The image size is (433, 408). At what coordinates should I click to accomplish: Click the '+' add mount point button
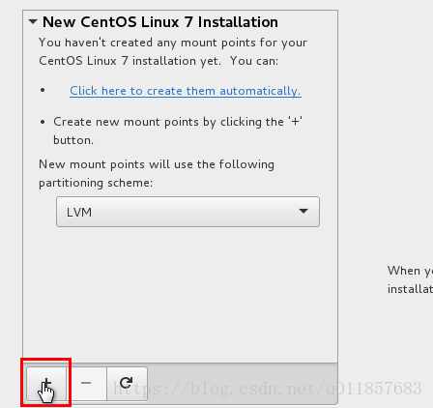[x=46, y=384]
